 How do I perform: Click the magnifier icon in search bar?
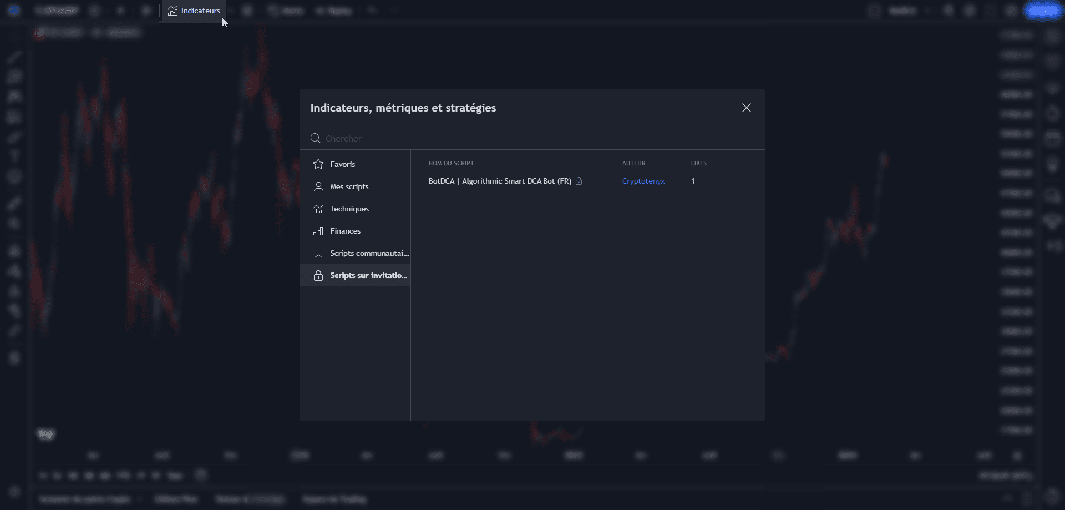pos(315,138)
